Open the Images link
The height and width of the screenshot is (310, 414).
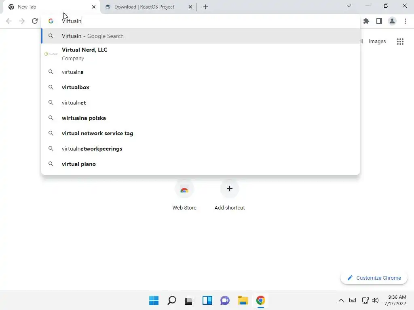tap(377, 42)
